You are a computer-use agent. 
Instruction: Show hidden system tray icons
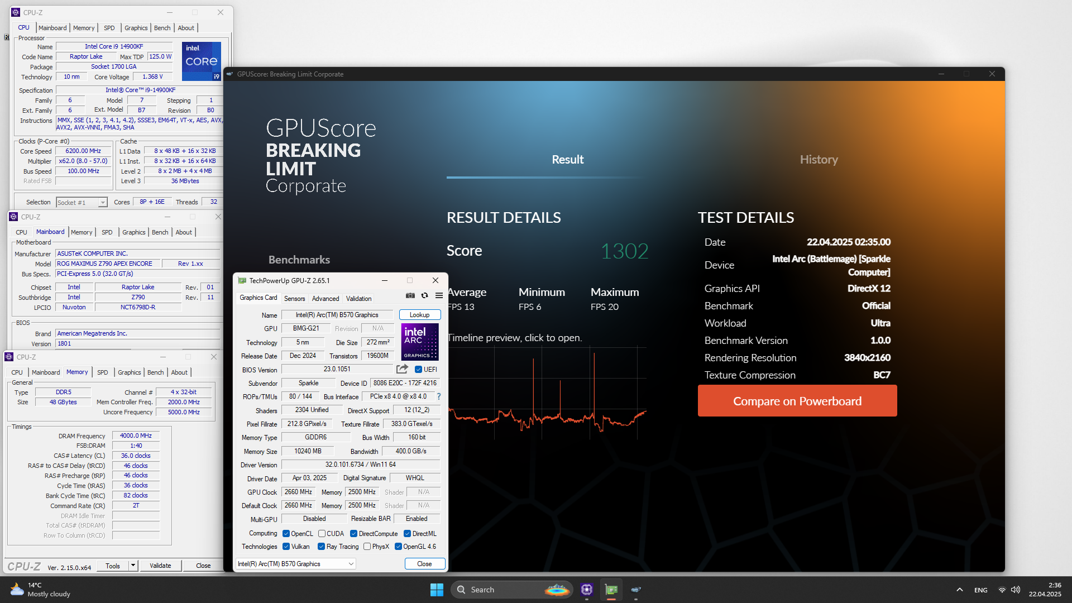click(959, 590)
